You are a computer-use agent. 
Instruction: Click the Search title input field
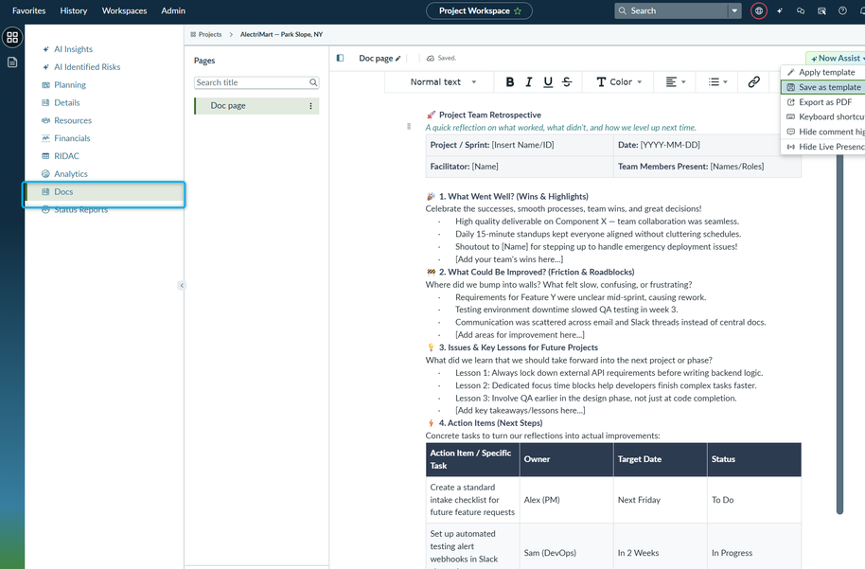click(x=256, y=82)
